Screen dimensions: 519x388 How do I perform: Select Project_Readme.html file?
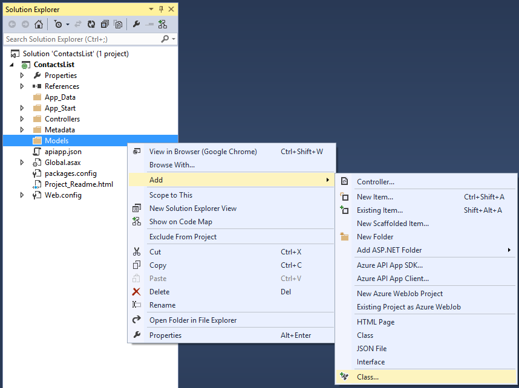click(79, 184)
